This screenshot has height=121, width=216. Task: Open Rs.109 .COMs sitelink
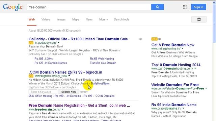[44, 59]
